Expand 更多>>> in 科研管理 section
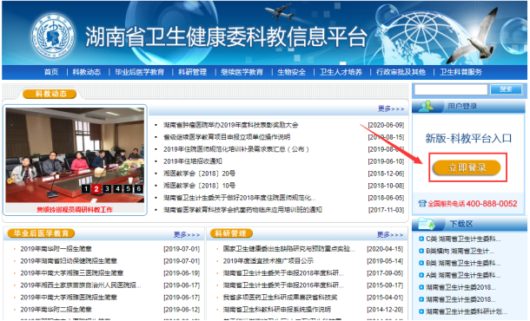Screen dimensions: 530x321 (x=390, y=234)
